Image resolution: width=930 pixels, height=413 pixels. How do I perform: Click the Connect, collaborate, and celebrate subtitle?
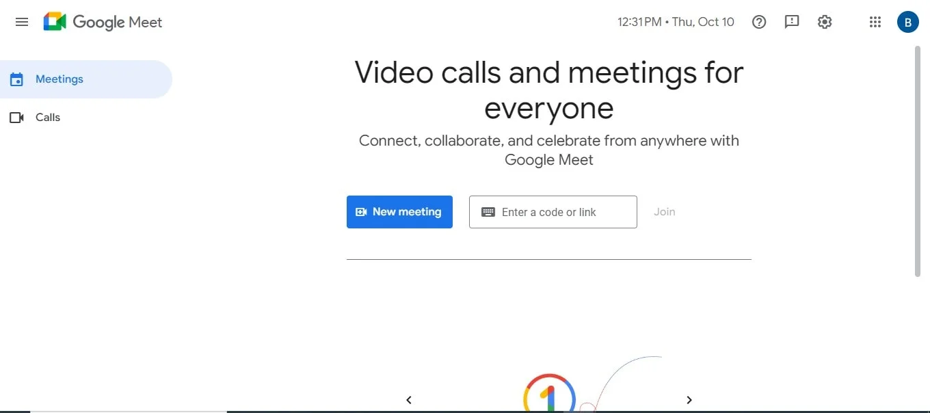click(x=549, y=150)
